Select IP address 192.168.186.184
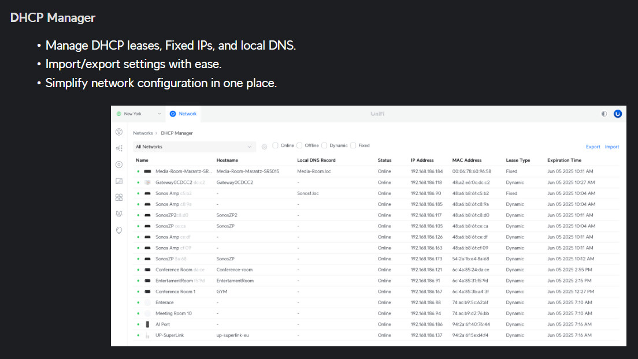 (x=426, y=171)
